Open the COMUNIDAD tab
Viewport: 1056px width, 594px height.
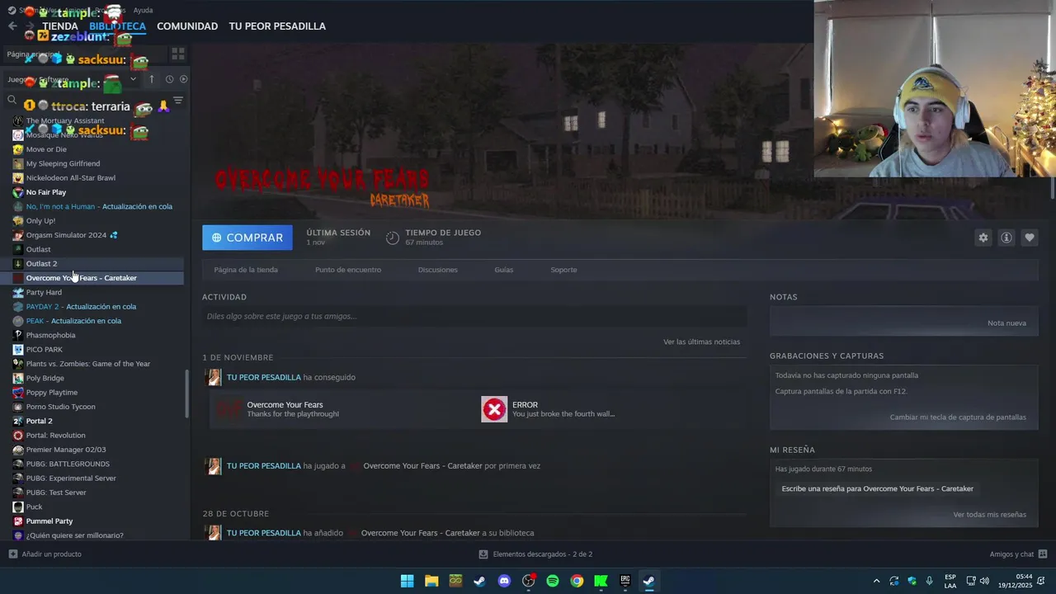pyautogui.click(x=187, y=26)
